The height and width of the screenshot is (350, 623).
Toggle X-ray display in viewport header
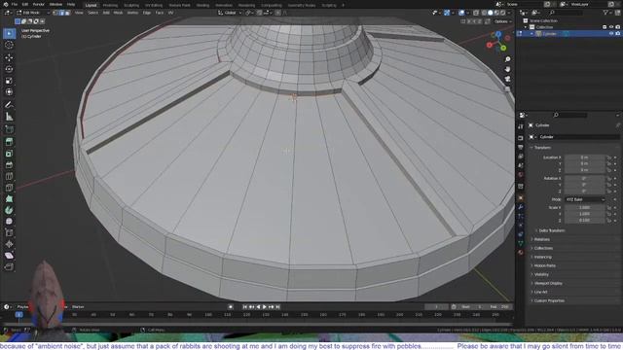click(x=476, y=13)
